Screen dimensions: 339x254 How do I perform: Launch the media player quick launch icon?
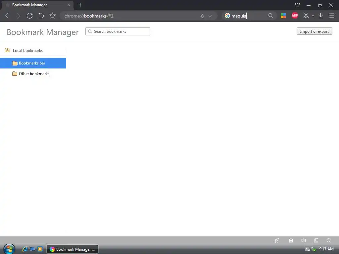pyautogui.click(x=40, y=249)
